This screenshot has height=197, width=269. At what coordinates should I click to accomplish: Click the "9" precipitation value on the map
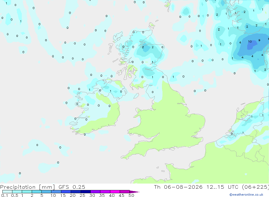259,40
